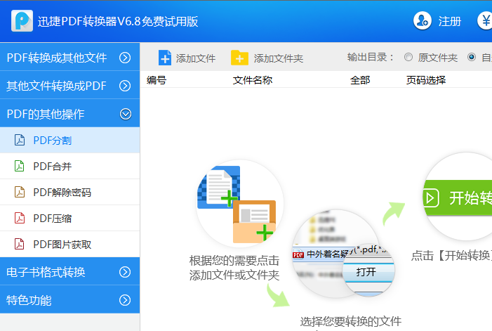Viewport: 492px width, 331px height.
Task: Click the yen purchase icon
Action: (486, 21)
